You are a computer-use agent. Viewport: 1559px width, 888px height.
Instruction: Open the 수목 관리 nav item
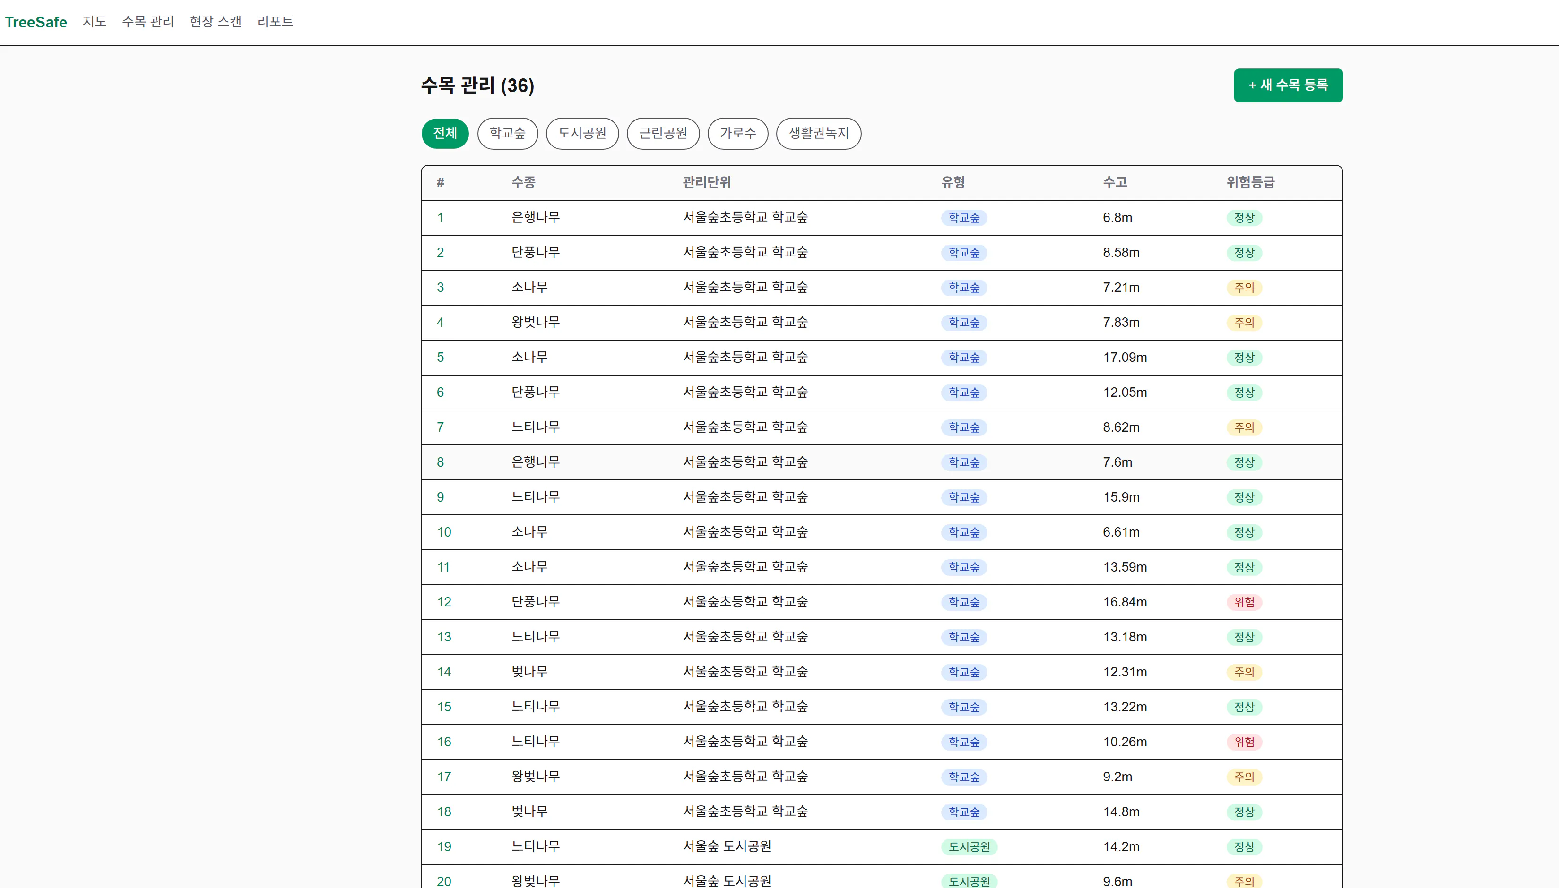(147, 21)
